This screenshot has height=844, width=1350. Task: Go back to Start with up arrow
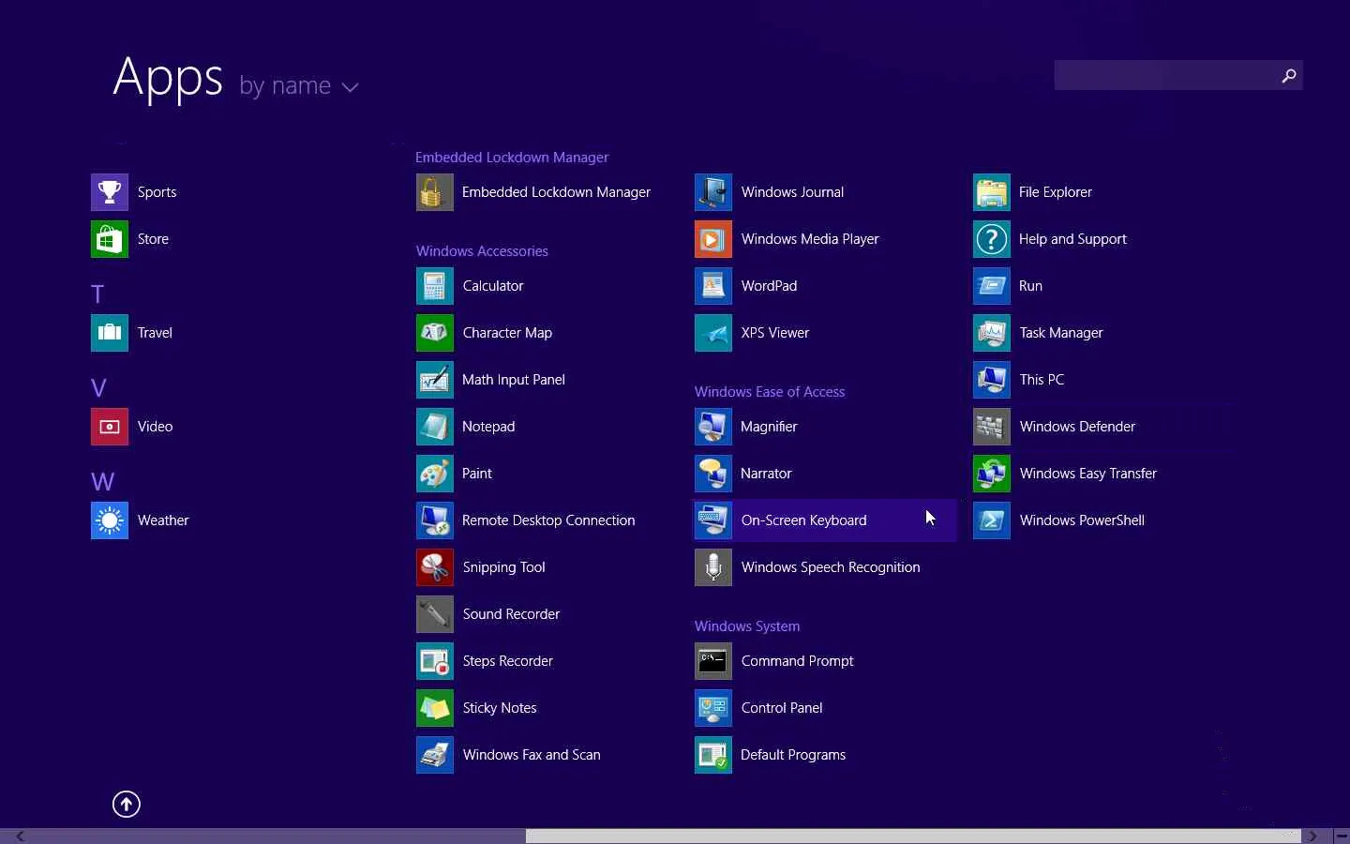point(127,804)
